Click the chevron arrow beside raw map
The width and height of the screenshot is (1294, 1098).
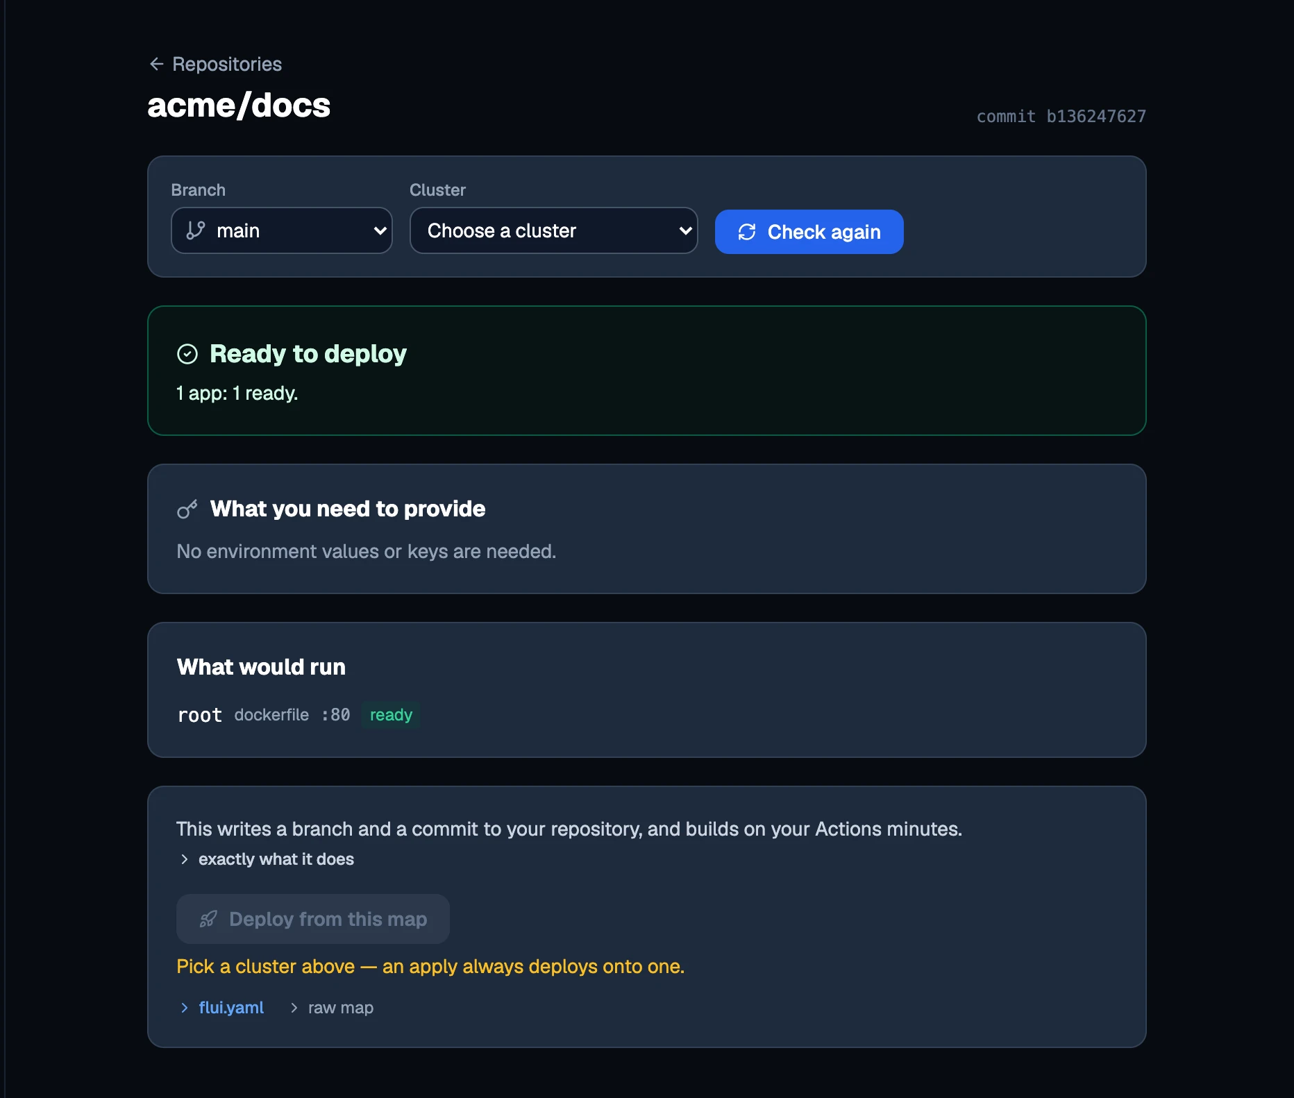pos(294,1008)
